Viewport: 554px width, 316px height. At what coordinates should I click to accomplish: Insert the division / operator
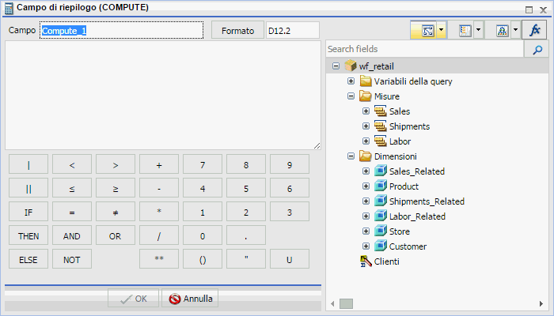point(159,235)
